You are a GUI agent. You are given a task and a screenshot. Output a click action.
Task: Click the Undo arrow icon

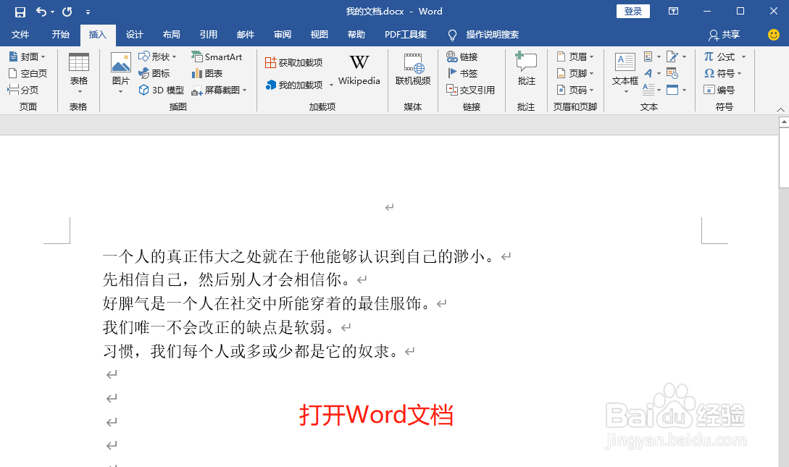pos(41,12)
